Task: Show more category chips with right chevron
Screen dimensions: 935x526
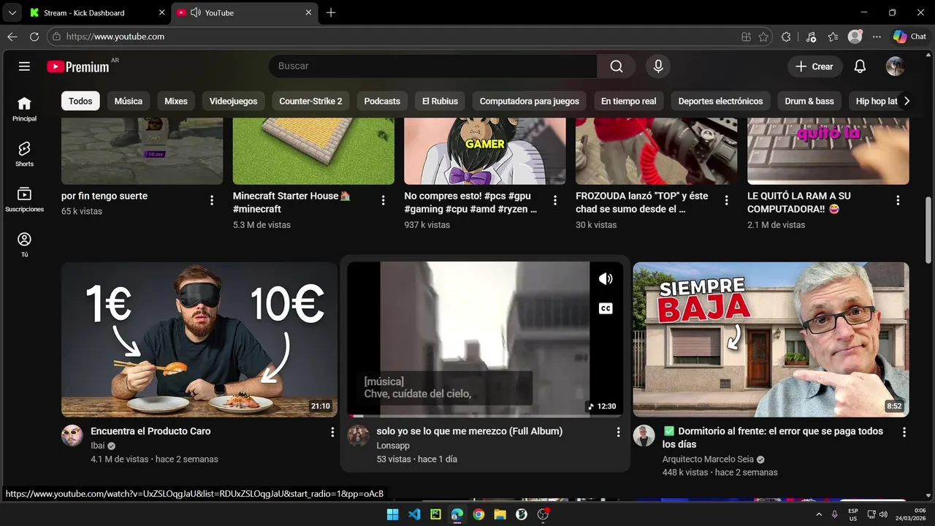Action: (907, 101)
